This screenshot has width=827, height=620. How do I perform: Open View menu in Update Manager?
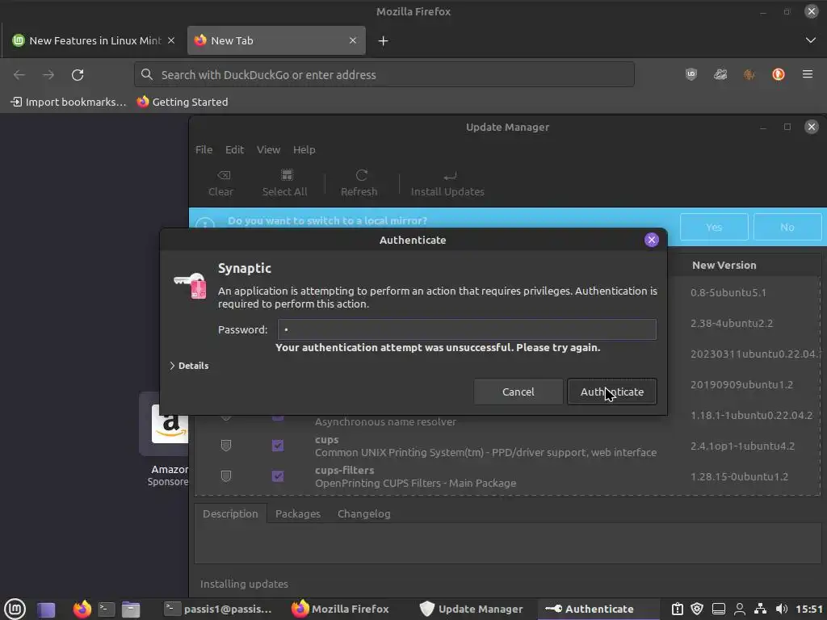(268, 149)
